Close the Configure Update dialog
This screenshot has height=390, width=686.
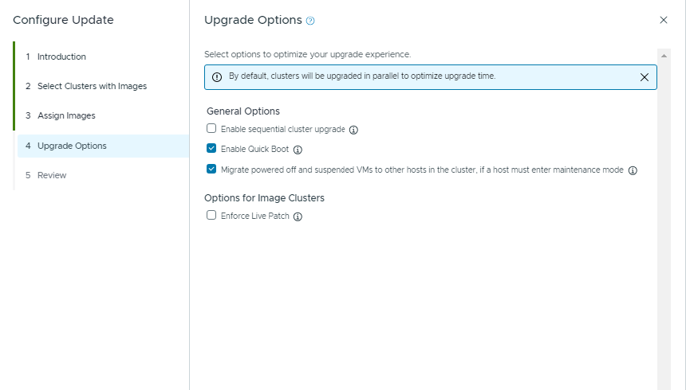point(663,20)
